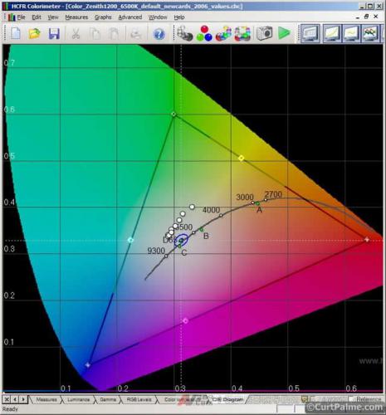Image resolution: width=386 pixels, height=415 pixels.
Task: Switch to the RGB Levels tab
Action: 139,399
